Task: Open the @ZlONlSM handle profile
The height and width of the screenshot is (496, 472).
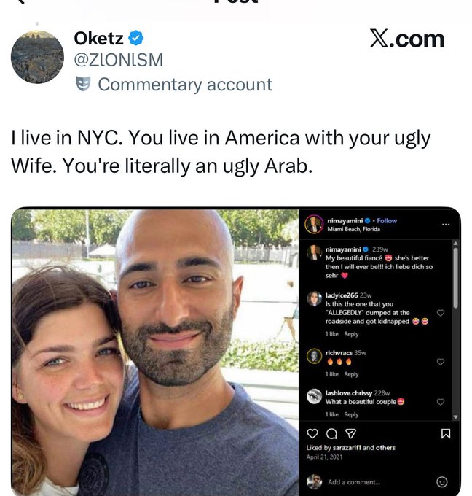Action: click(x=119, y=60)
